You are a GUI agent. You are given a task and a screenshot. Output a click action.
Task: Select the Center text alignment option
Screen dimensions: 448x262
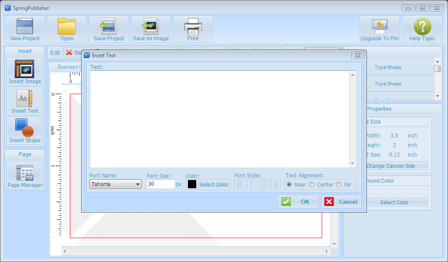311,184
